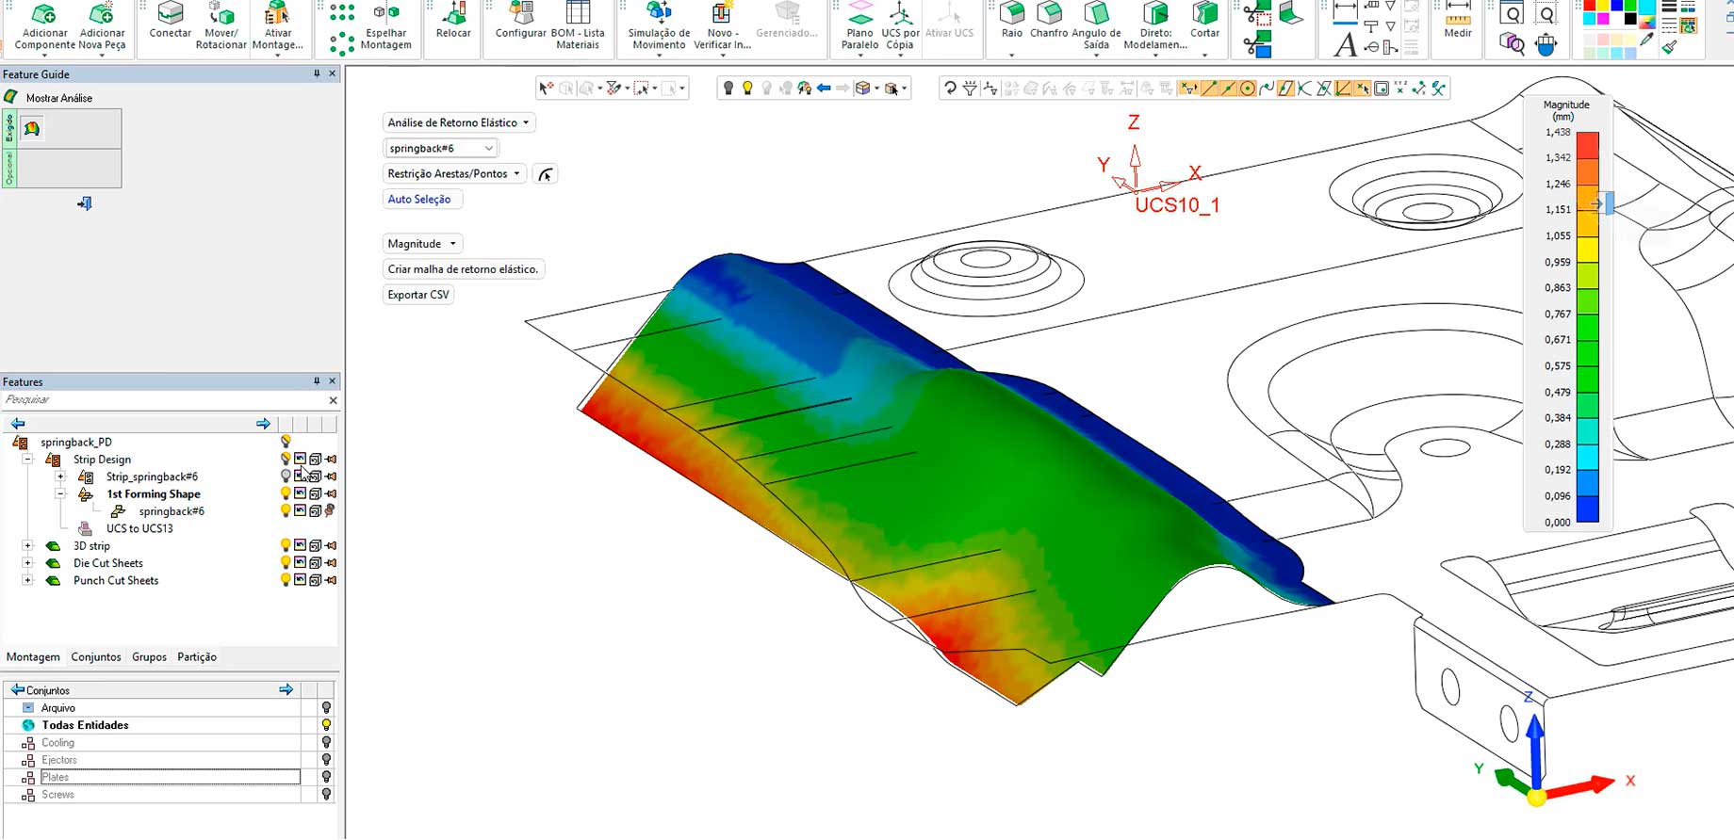
Task: Click the Exportar CSV button
Action: click(418, 295)
